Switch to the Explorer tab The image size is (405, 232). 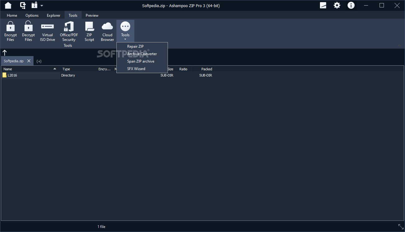click(54, 15)
